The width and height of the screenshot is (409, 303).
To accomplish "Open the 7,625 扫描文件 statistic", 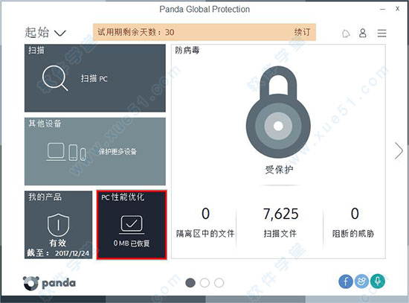I will coord(280,223).
